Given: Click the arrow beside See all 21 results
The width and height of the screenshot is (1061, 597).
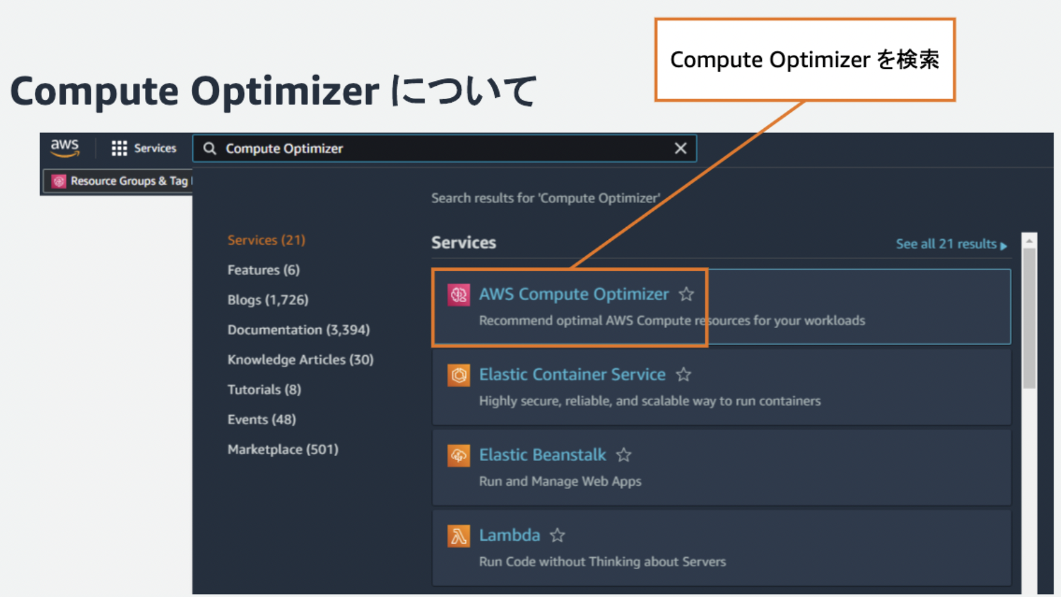Looking at the screenshot, I should [x=1004, y=245].
